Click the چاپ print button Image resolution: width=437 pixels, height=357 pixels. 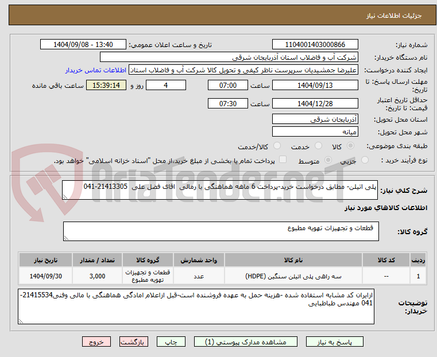pyautogui.click(x=171, y=342)
